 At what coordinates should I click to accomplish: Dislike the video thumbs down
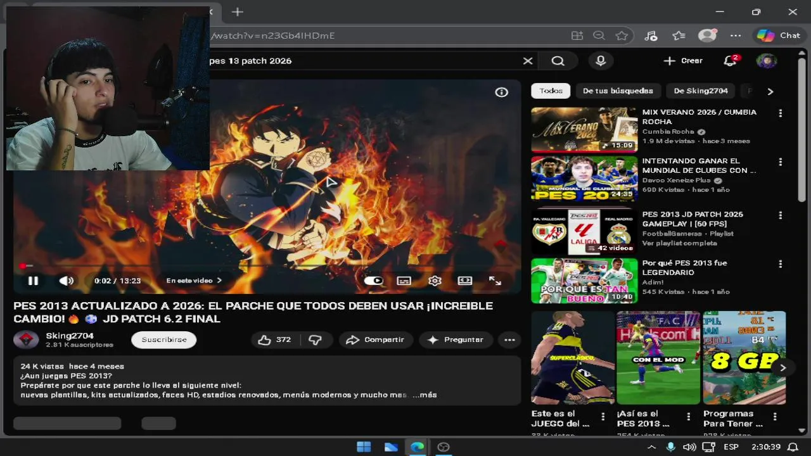(315, 340)
